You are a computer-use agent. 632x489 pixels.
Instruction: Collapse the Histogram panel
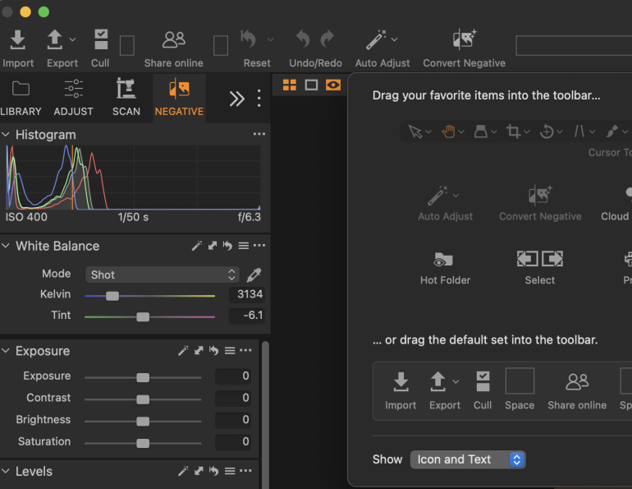pos(6,135)
